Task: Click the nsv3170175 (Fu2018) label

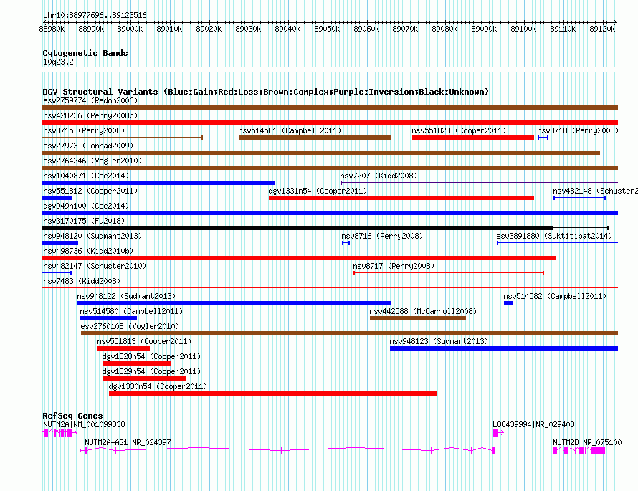Action: click(84, 221)
